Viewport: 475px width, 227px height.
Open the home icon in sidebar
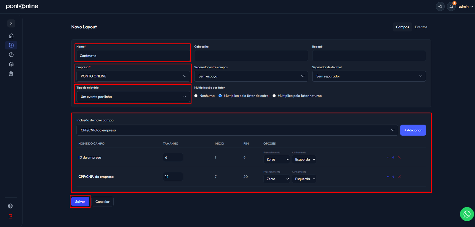click(x=11, y=36)
